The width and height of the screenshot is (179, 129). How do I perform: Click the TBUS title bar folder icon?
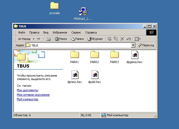16,26
